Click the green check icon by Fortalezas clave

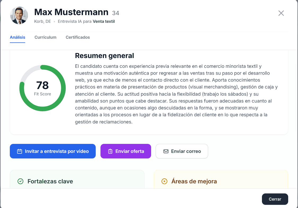20,182
